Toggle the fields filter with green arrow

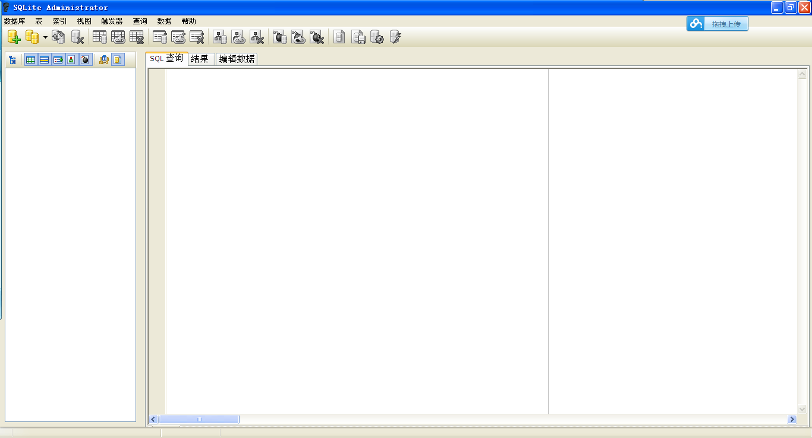(58, 60)
